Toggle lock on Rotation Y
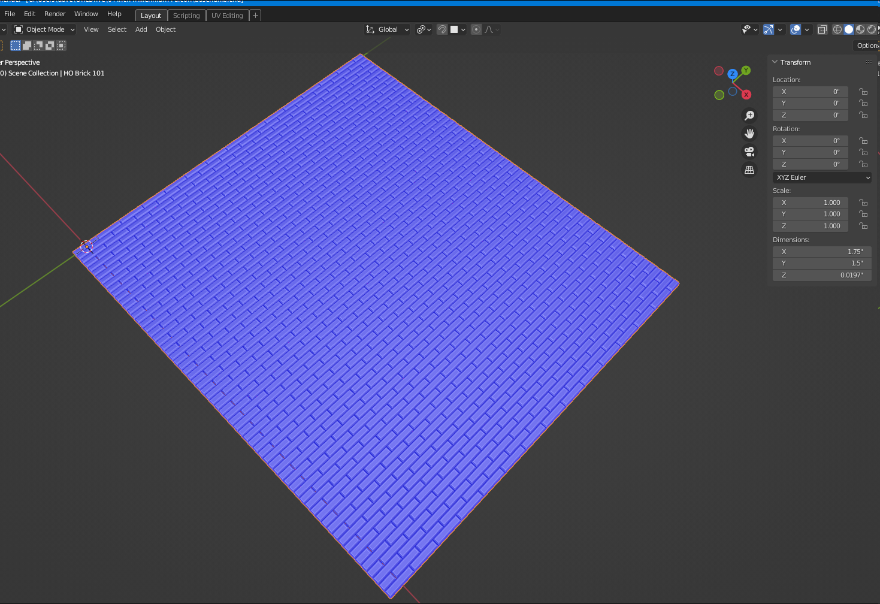The image size is (880, 604). [863, 152]
